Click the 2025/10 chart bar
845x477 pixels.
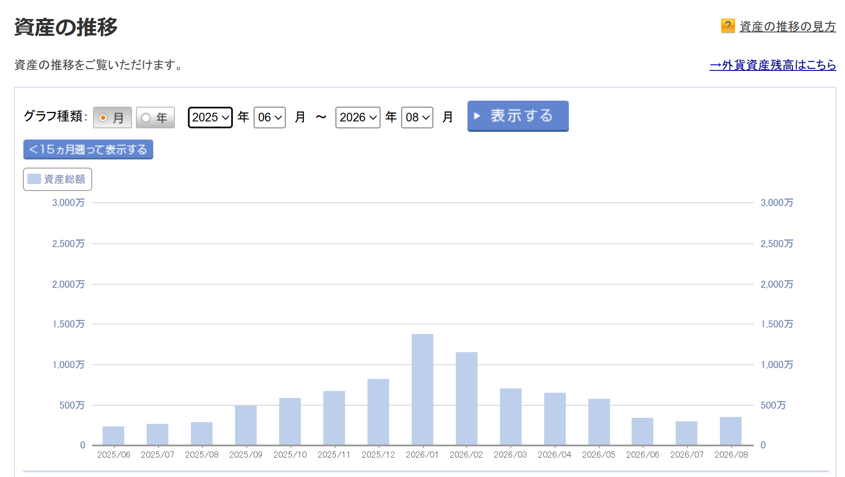[290, 421]
